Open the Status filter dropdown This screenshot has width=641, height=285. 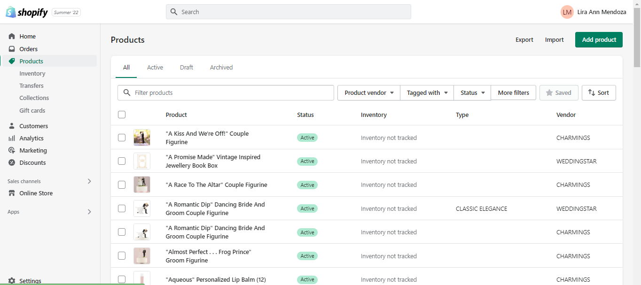[472, 92]
